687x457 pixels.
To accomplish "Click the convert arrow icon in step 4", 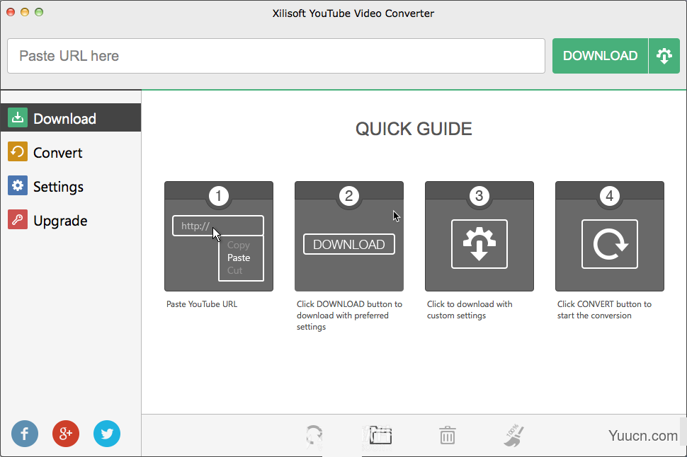I will coord(609,243).
